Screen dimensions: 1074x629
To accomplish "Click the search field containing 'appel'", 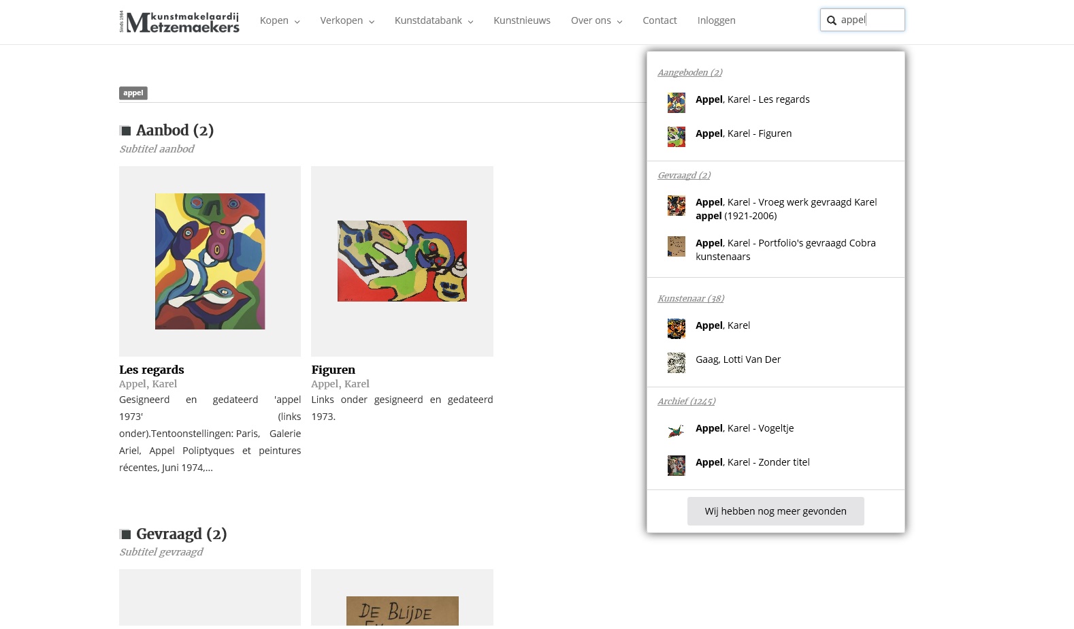I will tap(862, 20).
